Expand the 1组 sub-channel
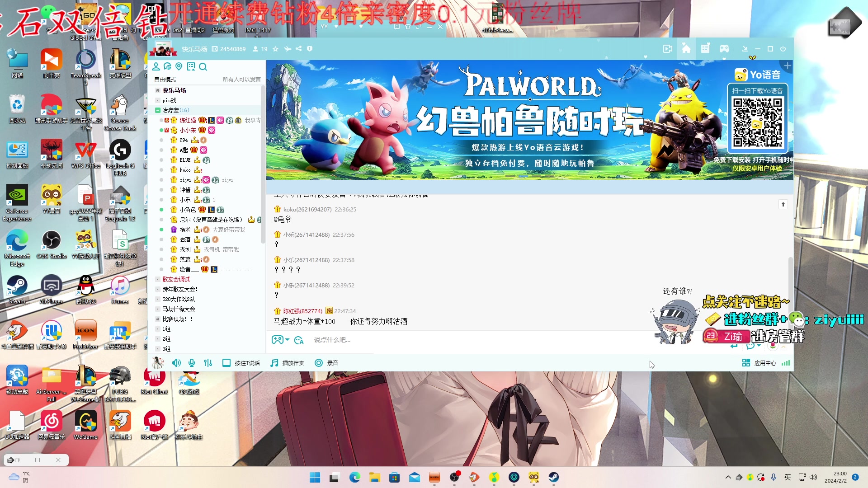This screenshot has width=868, height=488. coord(158,329)
